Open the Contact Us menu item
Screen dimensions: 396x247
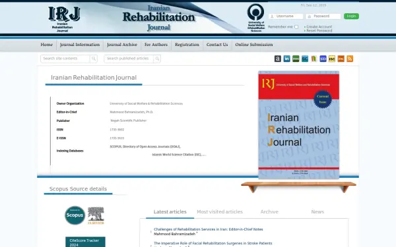(x=217, y=45)
